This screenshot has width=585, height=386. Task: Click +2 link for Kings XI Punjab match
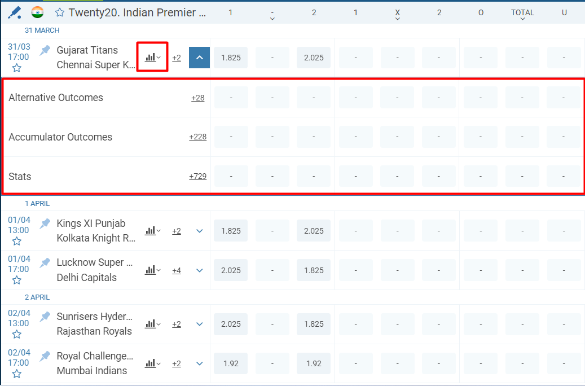pyautogui.click(x=177, y=231)
